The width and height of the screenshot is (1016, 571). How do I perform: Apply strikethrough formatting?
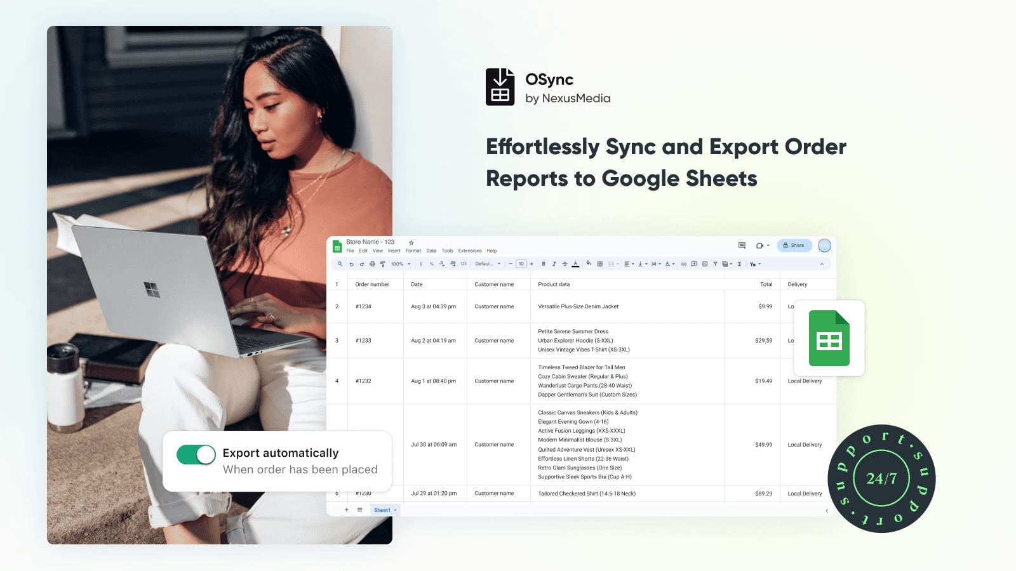pyautogui.click(x=564, y=264)
